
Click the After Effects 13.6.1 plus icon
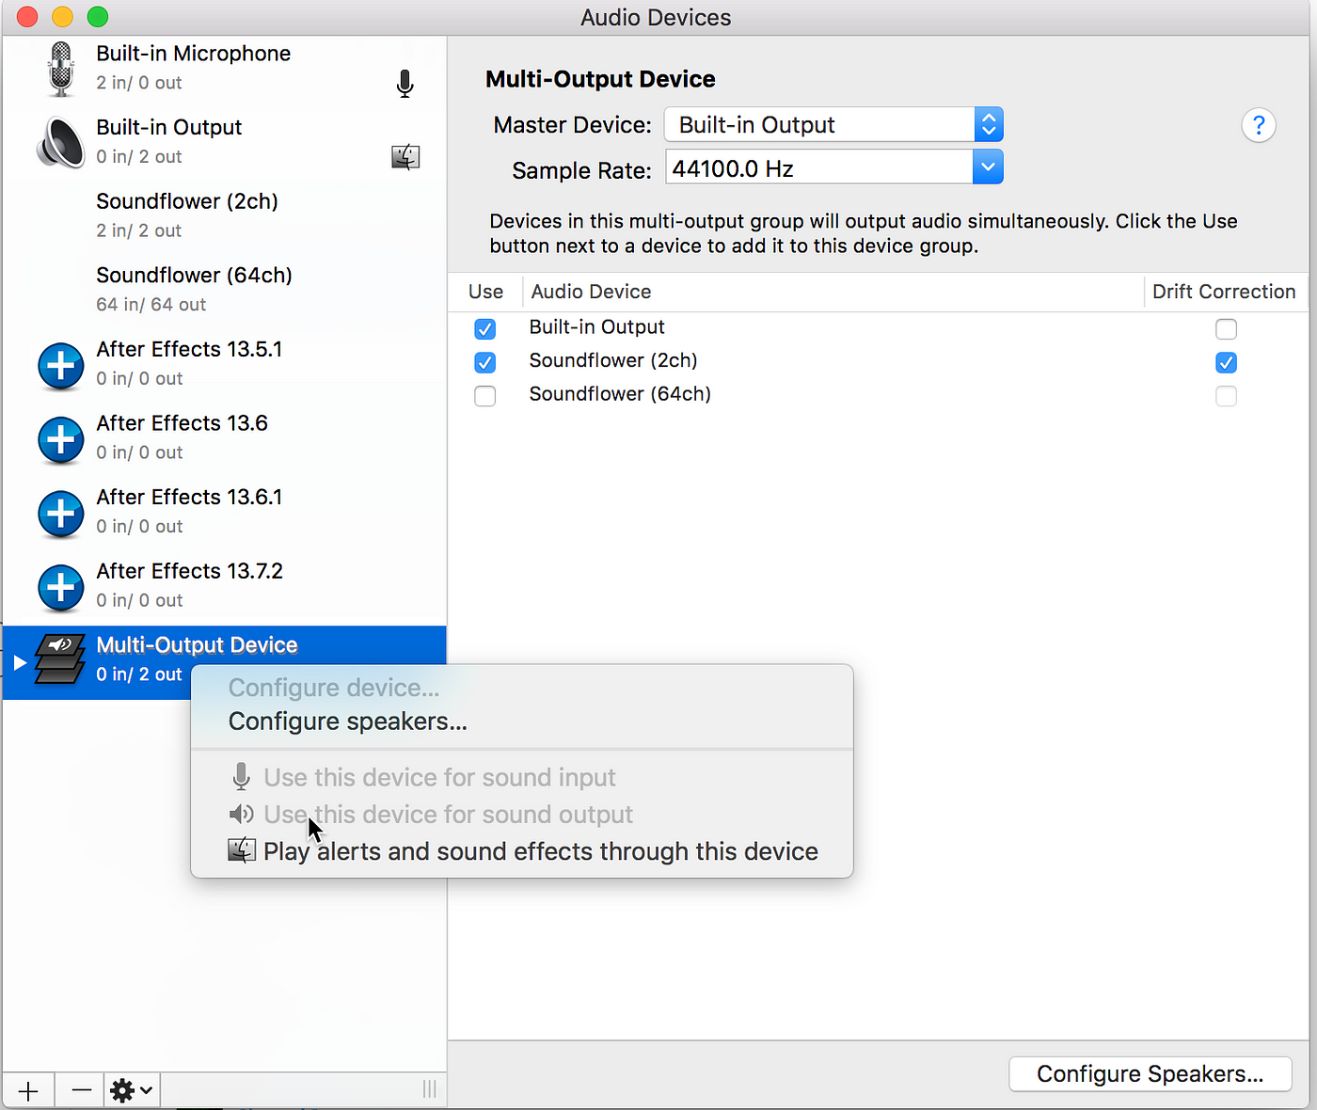point(61,514)
